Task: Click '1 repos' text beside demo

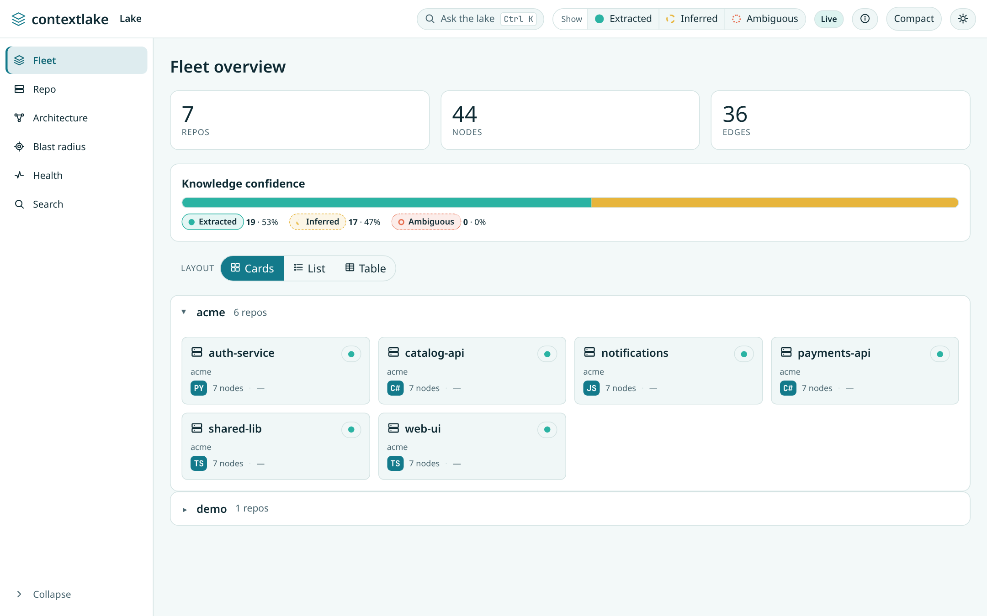Action: [x=252, y=508]
